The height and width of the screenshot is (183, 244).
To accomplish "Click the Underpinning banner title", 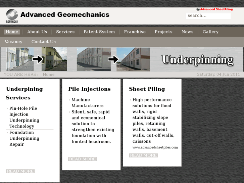I will (198, 60).
